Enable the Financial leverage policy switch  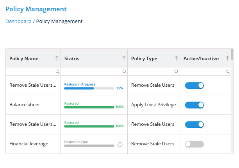coord(194,144)
